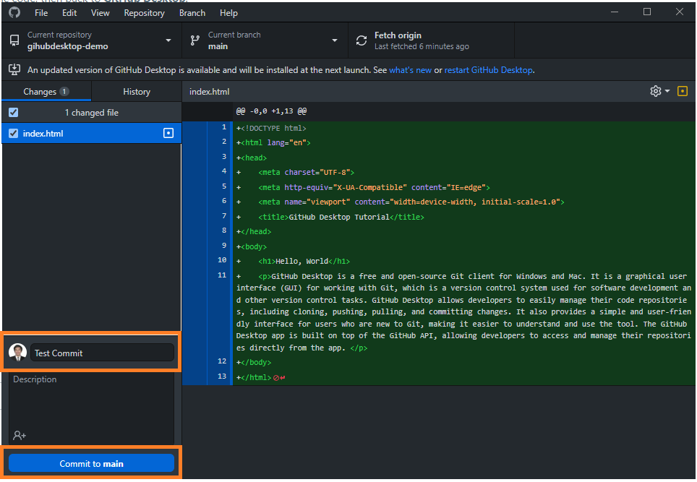Image resolution: width=697 pixels, height=482 pixels.
Task: Click the no-newline warning icon on line 13
Action: pos(276,378)
